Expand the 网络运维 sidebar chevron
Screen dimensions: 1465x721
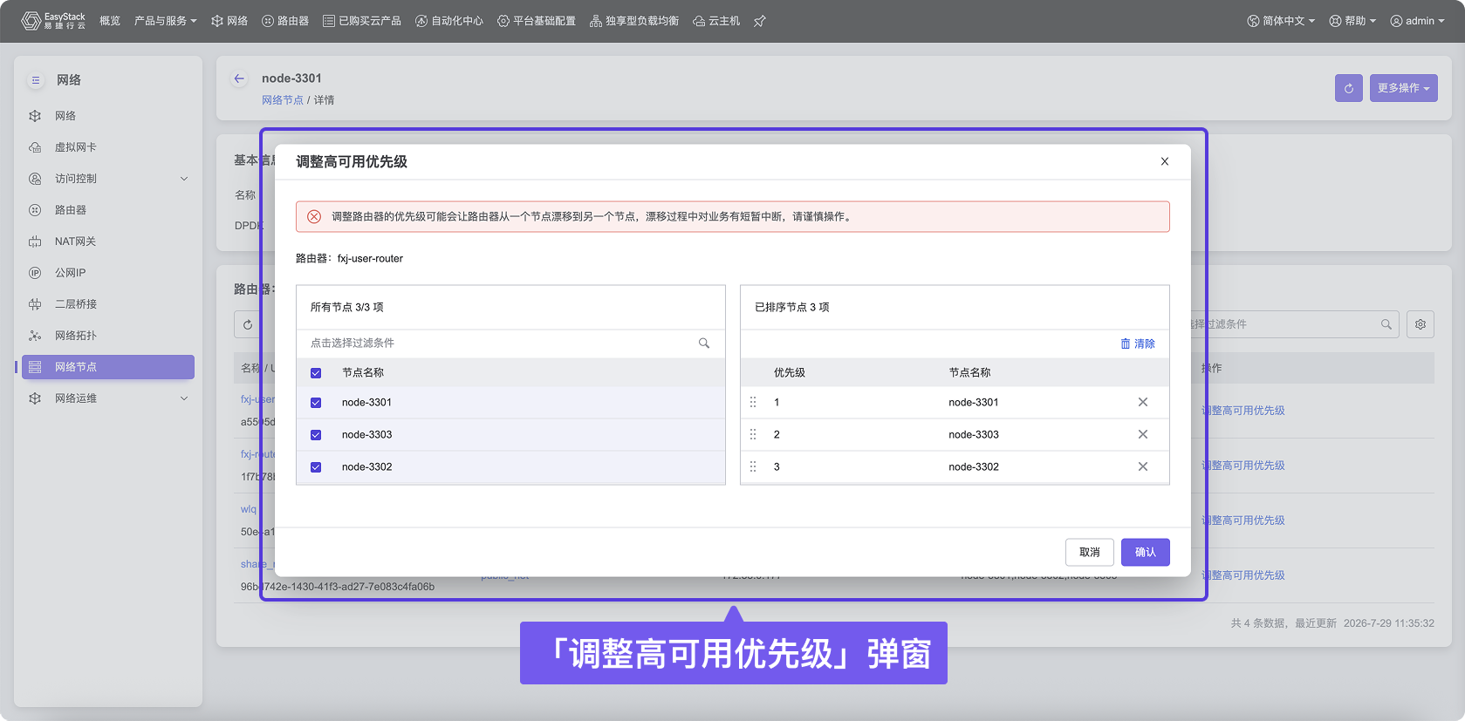[184, 398]
